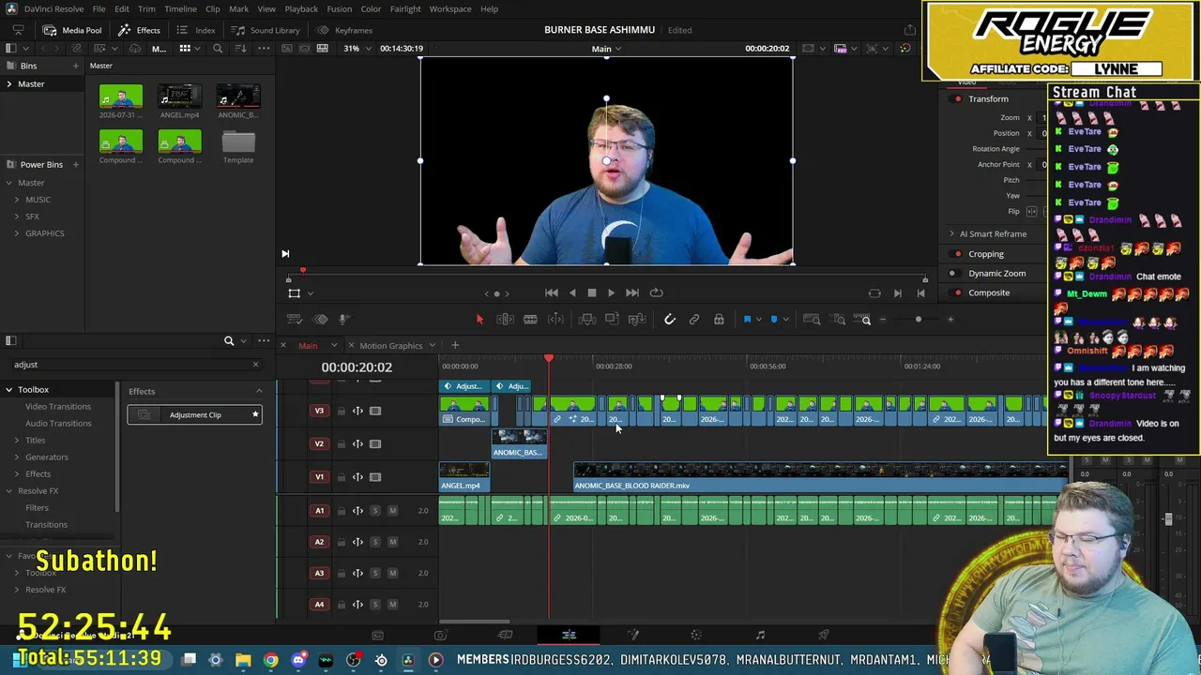The width and height of the screenshot is (1201, 675).
Task: Add a new Power Bin with plus
Action: pyautogui.click(x=75, y=164)
